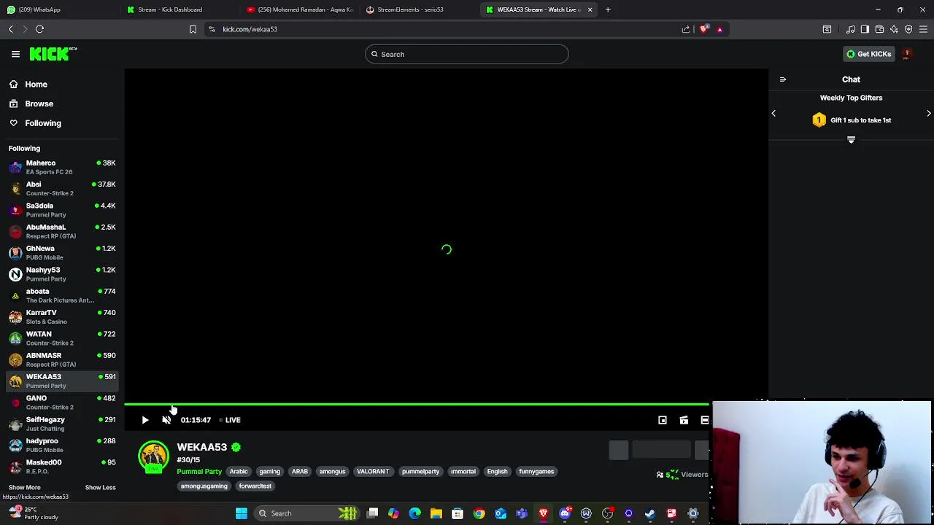Click WEKAA53 channel avatar
The image size is (934, 525).
(153, 456)
